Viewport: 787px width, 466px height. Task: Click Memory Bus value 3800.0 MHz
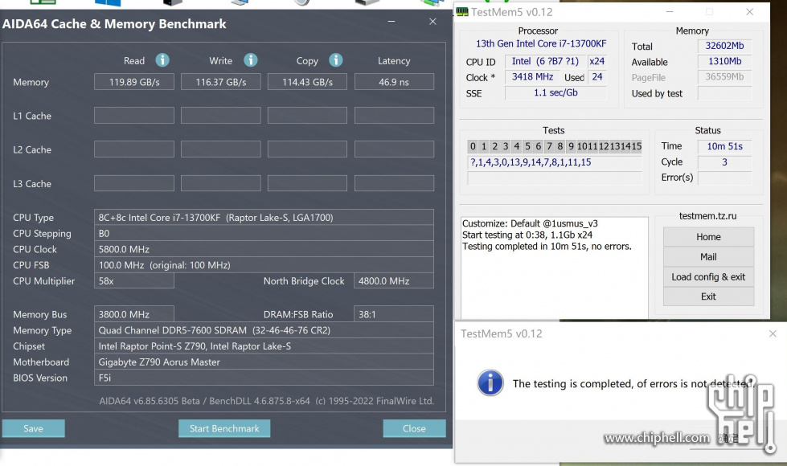tap(134, 314)
